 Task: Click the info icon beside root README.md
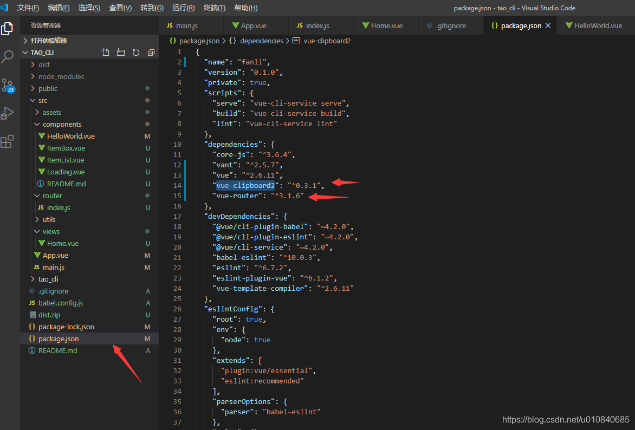pos(32,350)
